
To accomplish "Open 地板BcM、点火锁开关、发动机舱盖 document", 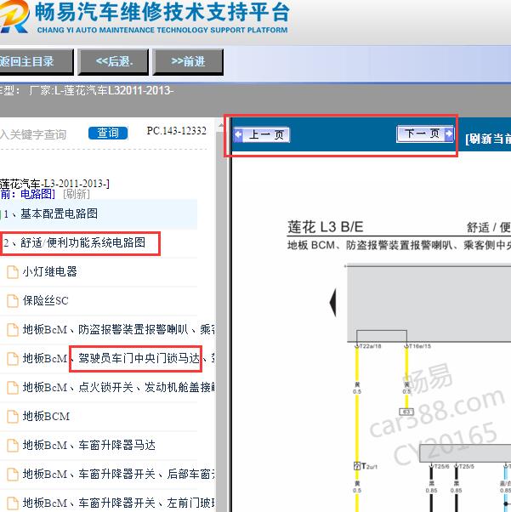I will [x=119, y=388].
